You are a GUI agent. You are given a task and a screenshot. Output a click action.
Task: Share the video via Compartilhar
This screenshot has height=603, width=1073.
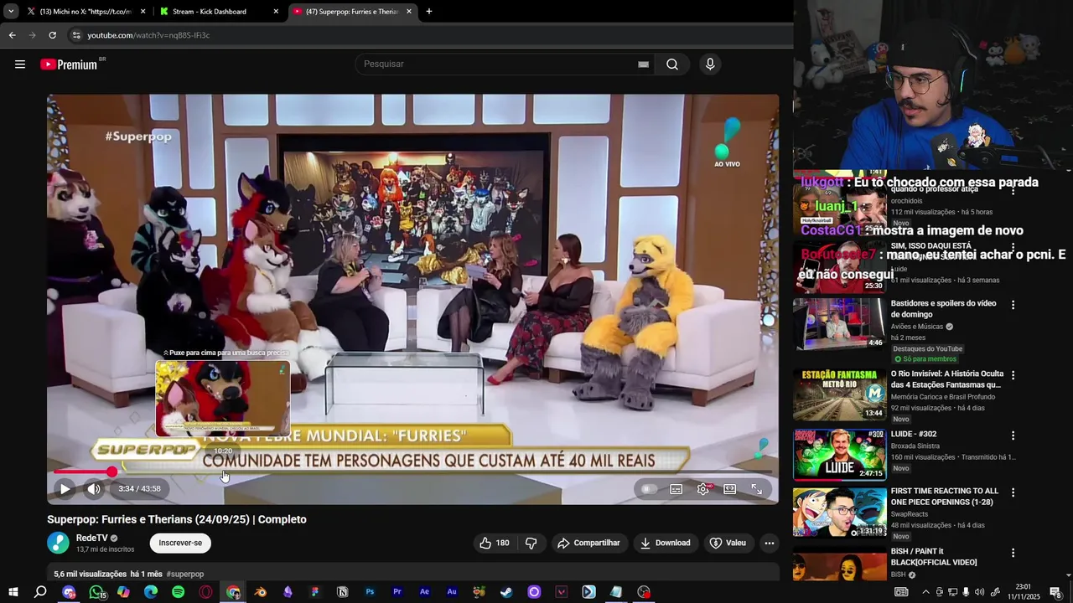pos(589,543)
